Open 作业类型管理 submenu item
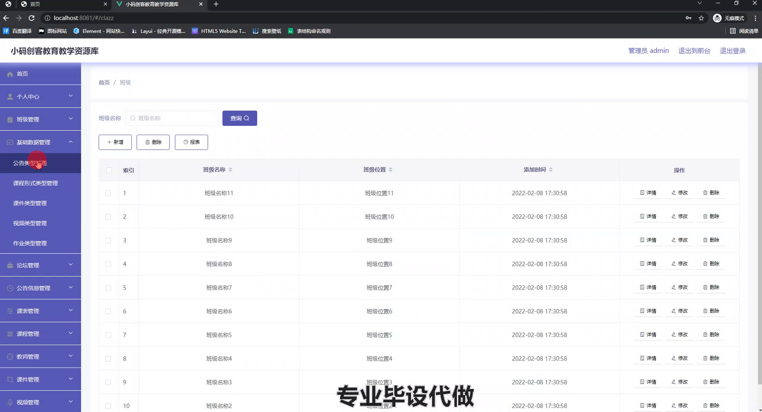The width and height of the screenshot is (762, 412). click(40, 243)
